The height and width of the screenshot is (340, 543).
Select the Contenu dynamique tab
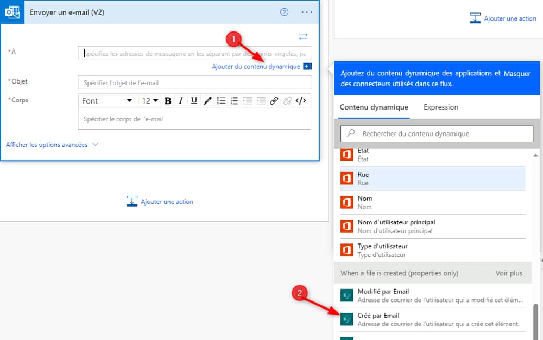pos(374,107)
